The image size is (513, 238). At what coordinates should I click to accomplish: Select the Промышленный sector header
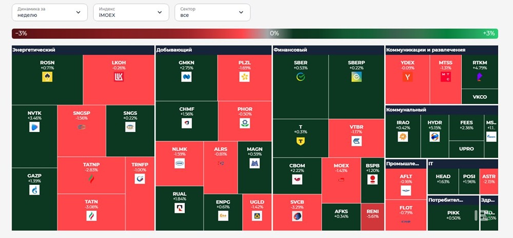tap(406, 164)
